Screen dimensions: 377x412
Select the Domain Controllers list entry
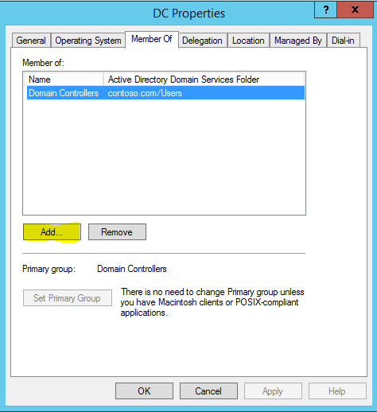(x=165, y=93)
